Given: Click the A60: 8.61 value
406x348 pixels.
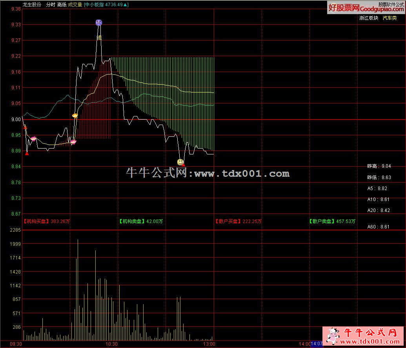Looking at the screenshot, I should pos(378,227).
